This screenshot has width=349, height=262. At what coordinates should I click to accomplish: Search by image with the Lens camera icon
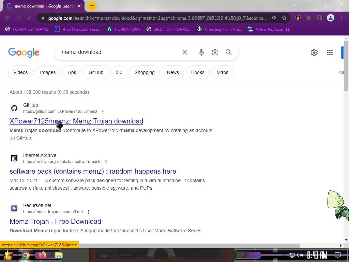click(215, 52)
